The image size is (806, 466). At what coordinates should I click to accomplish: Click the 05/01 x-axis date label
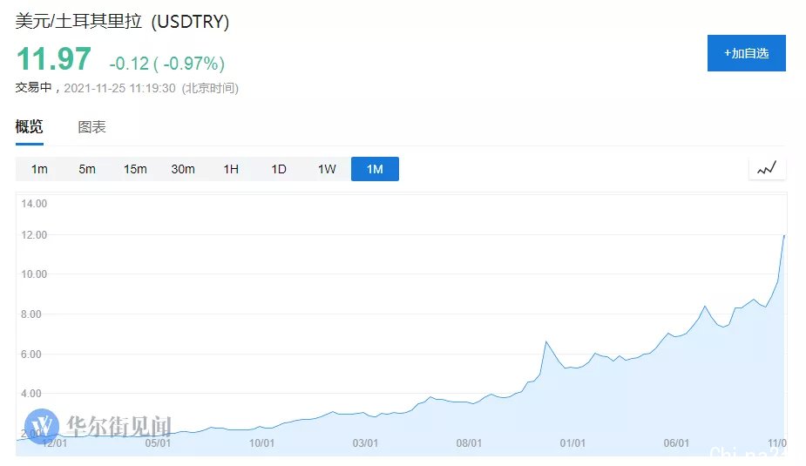pos(158,442)
